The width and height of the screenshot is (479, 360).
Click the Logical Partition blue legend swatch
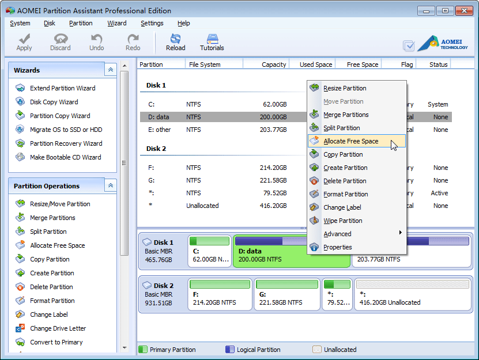coord(230,350)
